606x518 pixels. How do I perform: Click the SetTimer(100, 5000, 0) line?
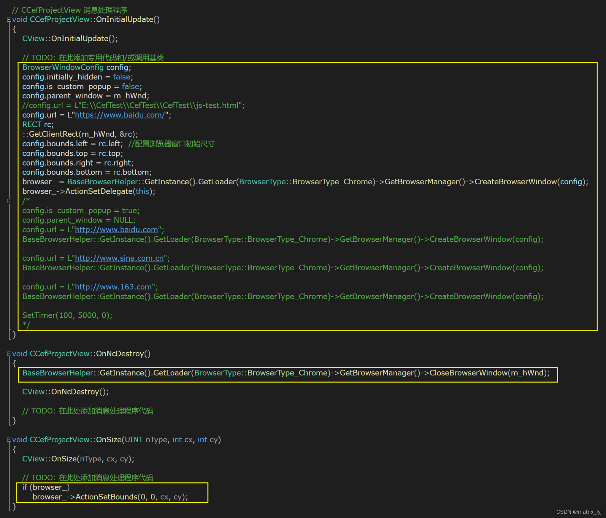[67, 315]
